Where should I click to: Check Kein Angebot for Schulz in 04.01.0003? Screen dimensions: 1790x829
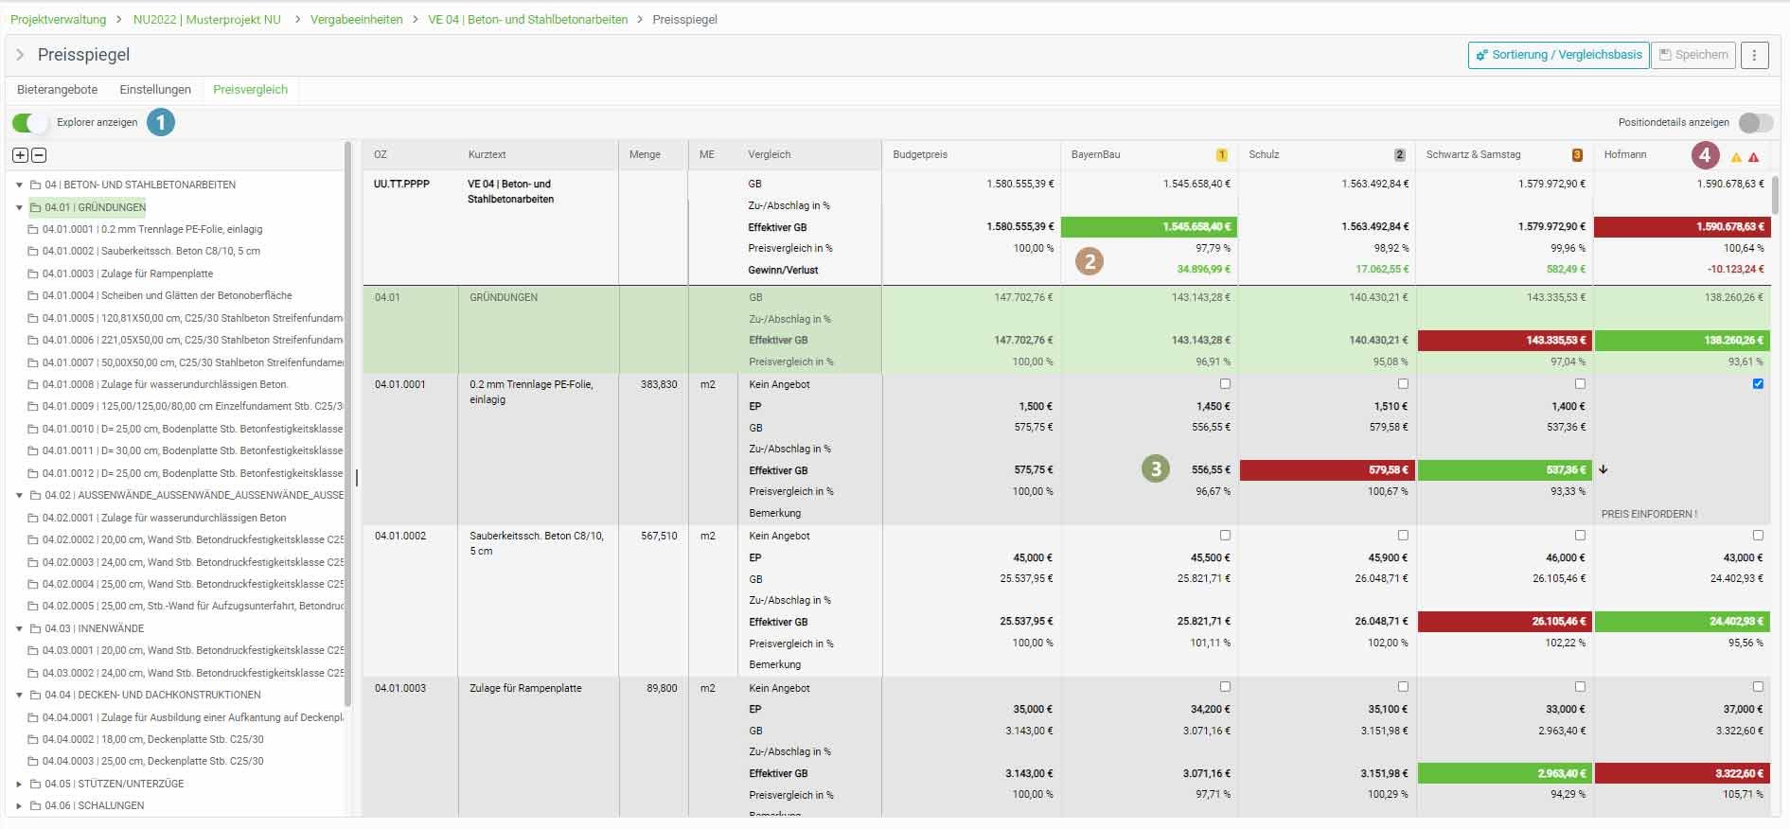[x=1403, y=687]
